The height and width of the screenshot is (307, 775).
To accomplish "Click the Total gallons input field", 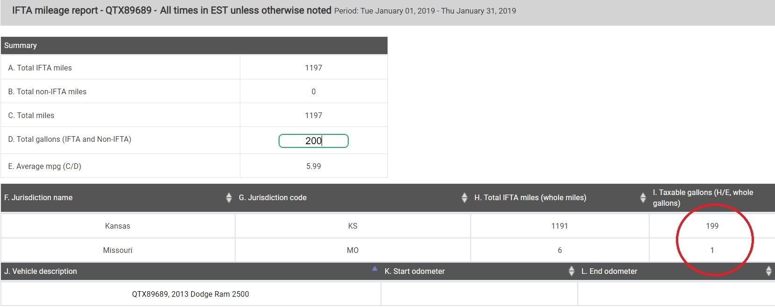I will 314,141.
